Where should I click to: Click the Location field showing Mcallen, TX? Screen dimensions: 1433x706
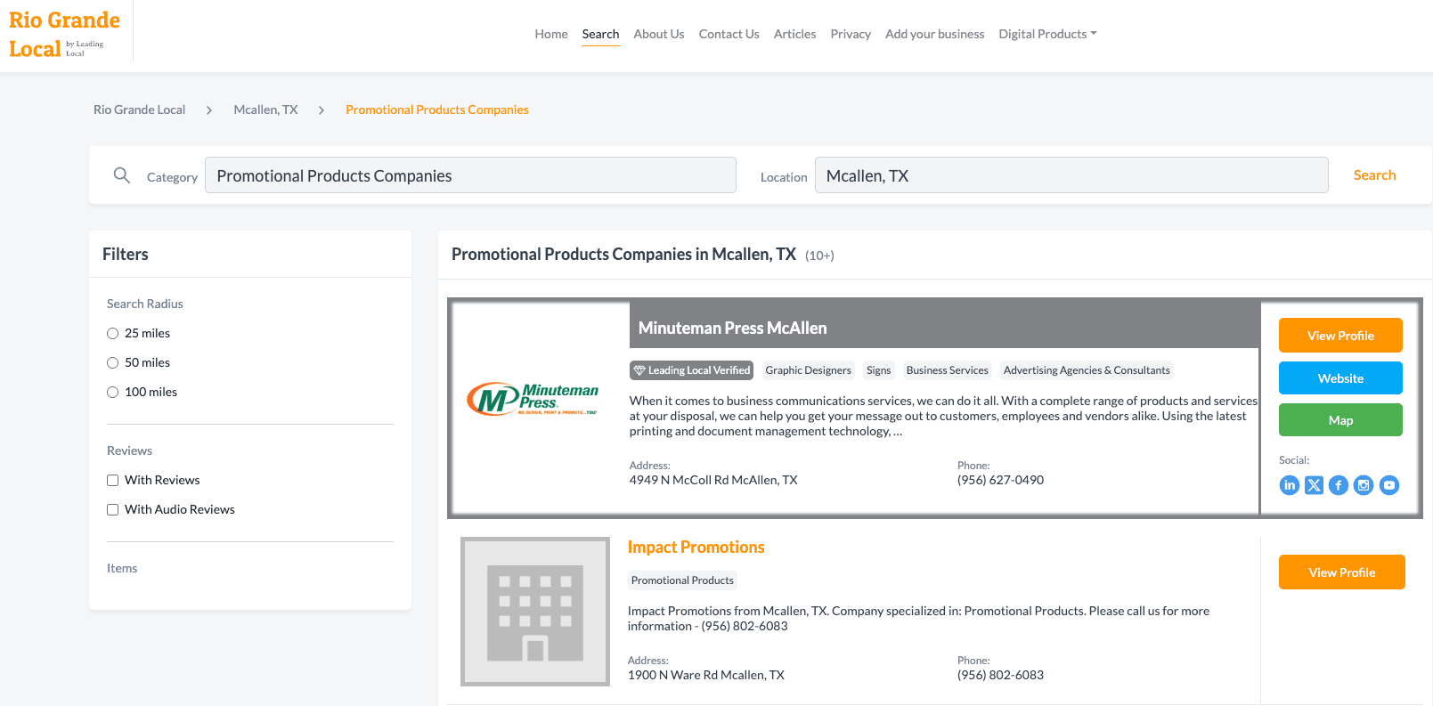point(1071,175)
